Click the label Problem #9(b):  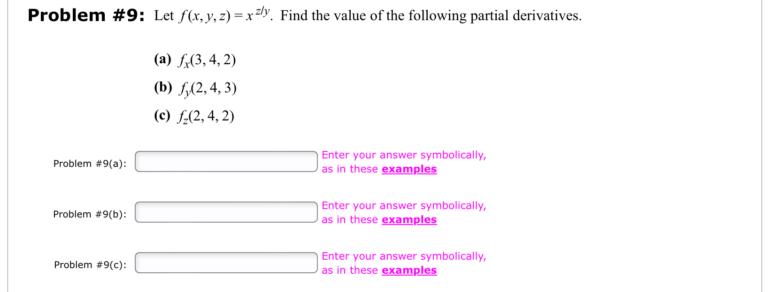click(x=90, y=214)
